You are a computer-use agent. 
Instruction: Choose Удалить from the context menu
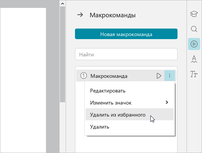click(x=130, y=127)
